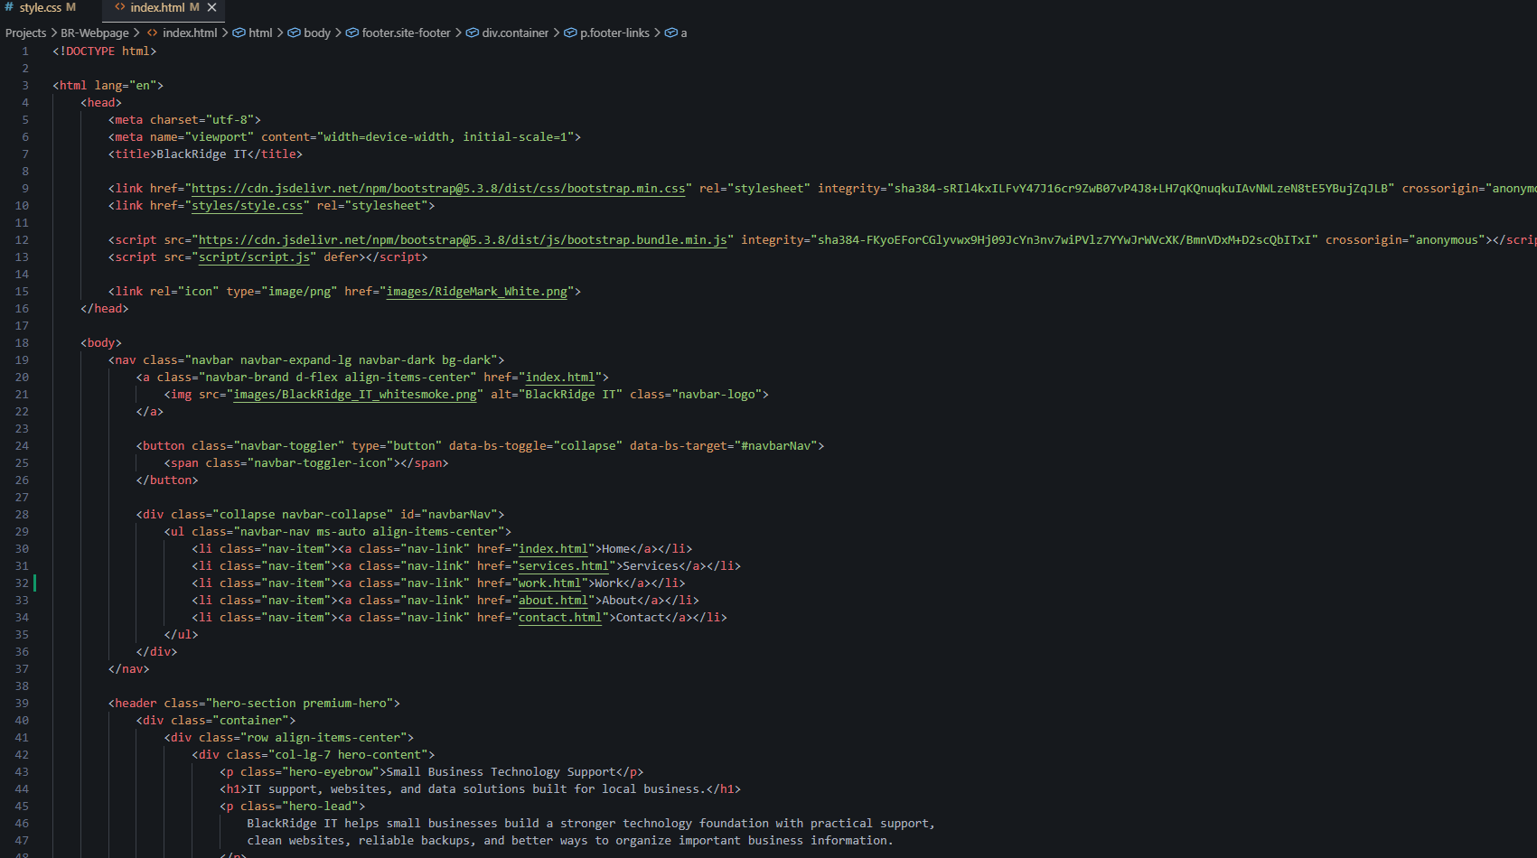Follow the about.html nav link href
Viewport: 1537px width, 858px height.
(553, 601)
